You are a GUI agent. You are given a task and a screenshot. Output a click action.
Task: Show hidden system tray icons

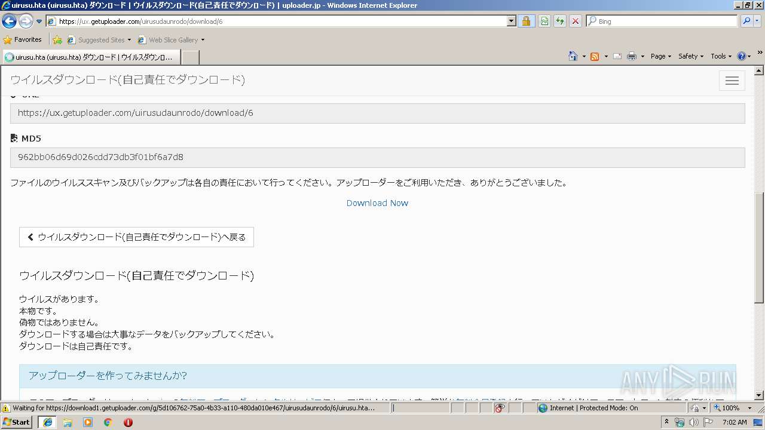tap(667, 422)
